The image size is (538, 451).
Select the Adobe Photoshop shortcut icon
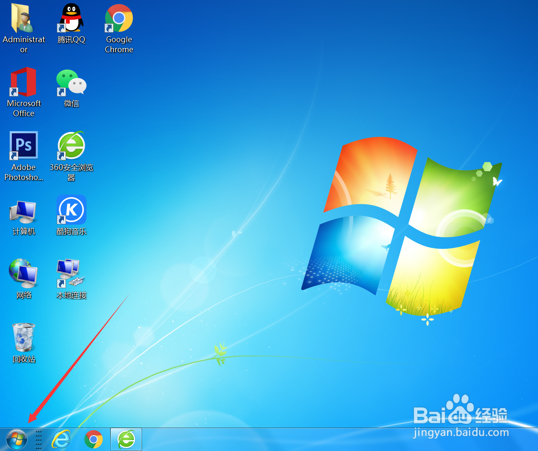(x=23, y=145)
